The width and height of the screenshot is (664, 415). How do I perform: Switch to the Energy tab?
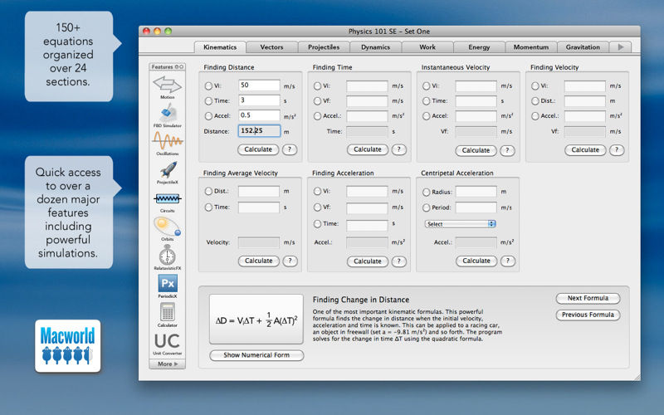click(479, 47)
